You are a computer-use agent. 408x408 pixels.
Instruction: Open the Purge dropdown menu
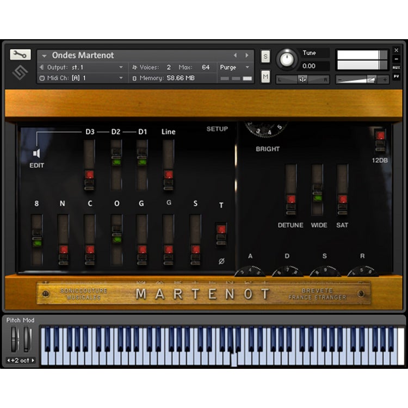click(234, 67)
